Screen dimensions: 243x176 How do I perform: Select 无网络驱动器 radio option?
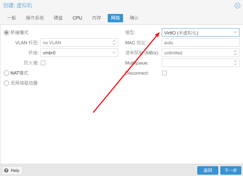point(6,83)
